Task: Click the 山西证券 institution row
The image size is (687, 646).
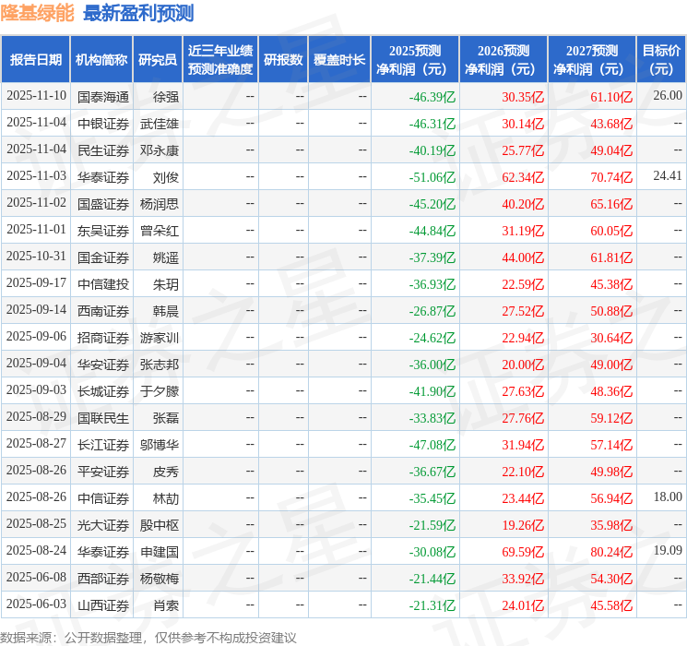Action: (102, 605)
